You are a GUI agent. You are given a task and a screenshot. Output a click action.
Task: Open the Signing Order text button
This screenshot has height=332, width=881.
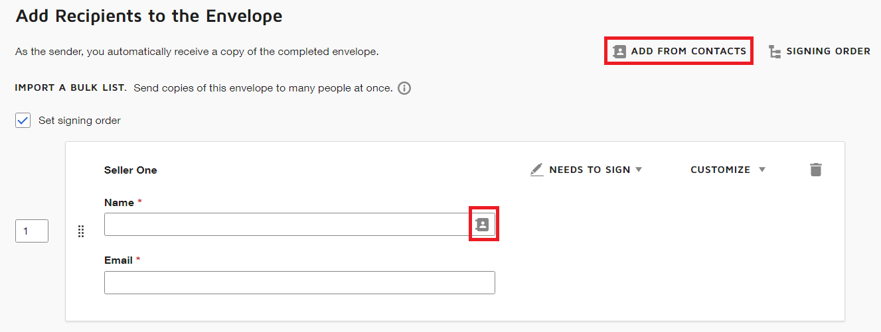coord(828,51)
